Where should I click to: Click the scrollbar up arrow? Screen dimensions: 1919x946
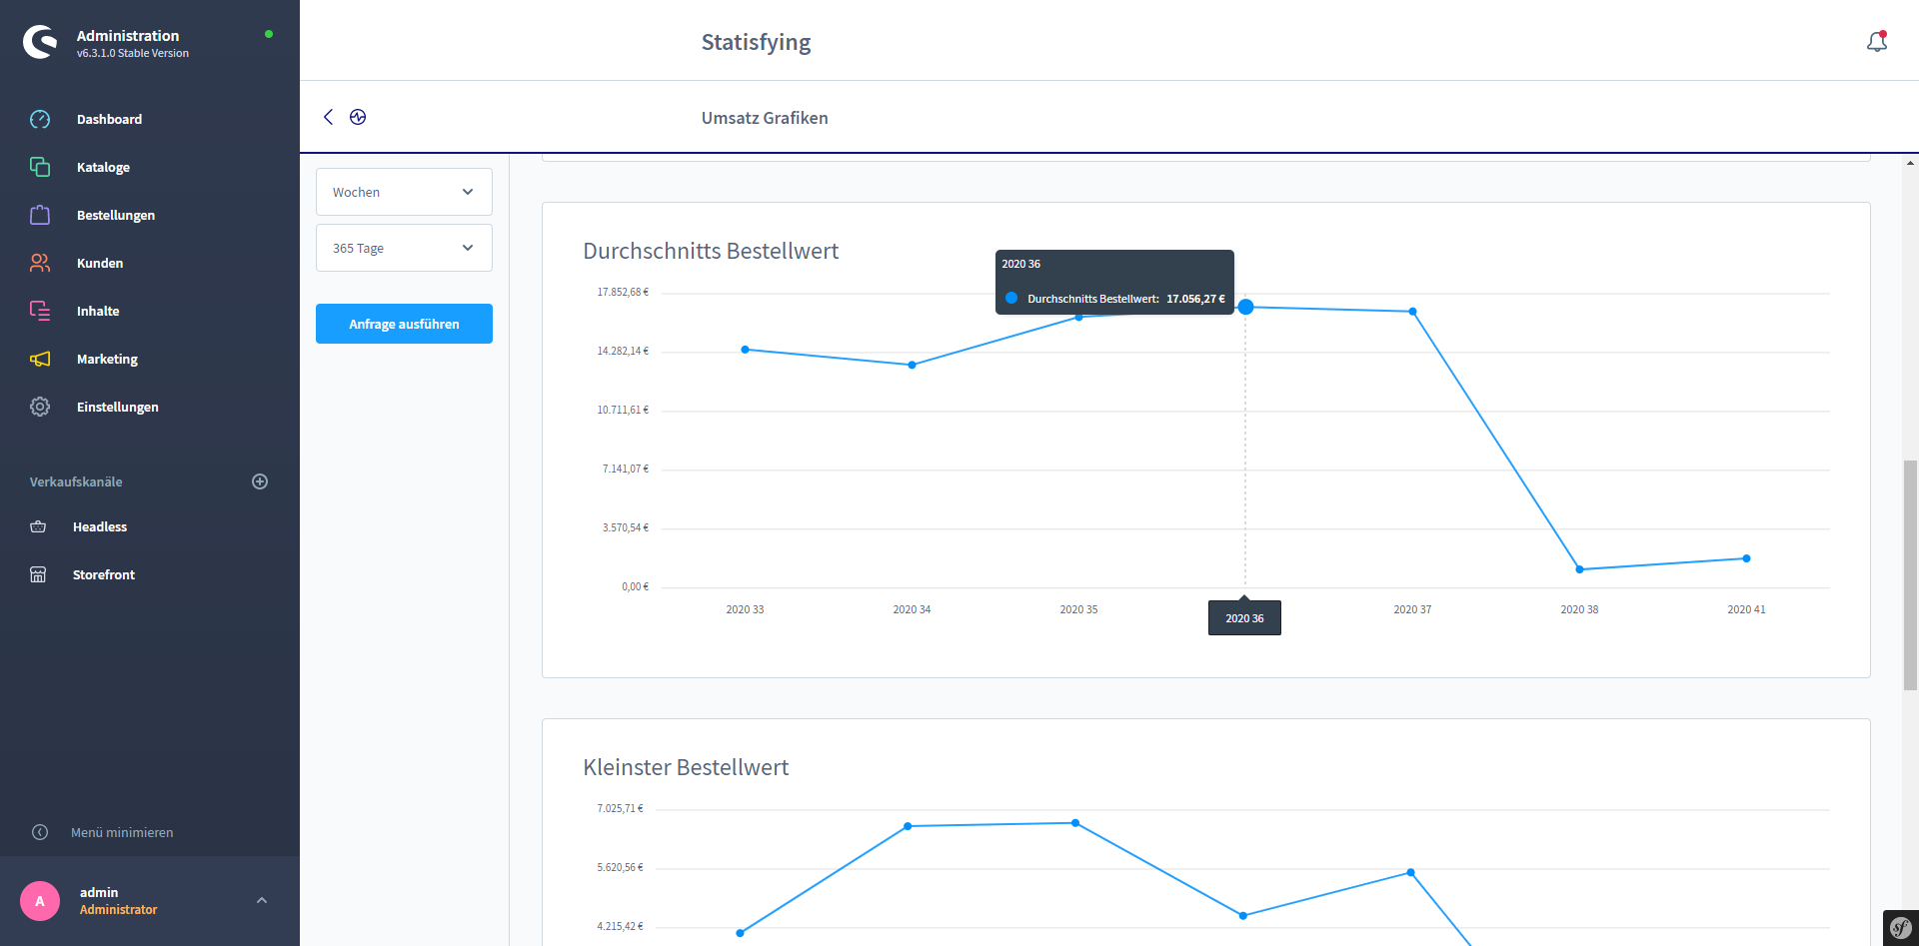click(1910, 162)
